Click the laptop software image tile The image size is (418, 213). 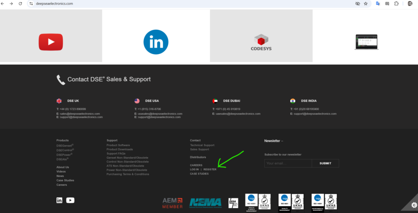[x=366, y=42]
